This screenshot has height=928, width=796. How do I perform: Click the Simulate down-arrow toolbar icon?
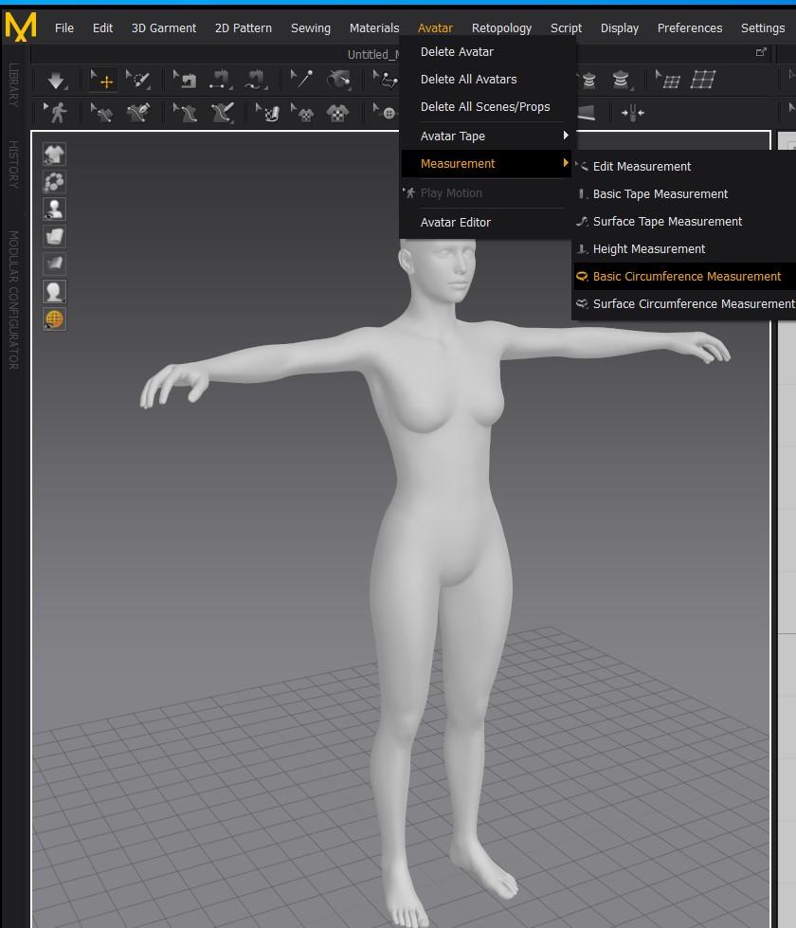(x=56, y=81)
